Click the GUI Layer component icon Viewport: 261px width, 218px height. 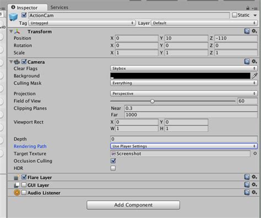click(x=17, y=185)
